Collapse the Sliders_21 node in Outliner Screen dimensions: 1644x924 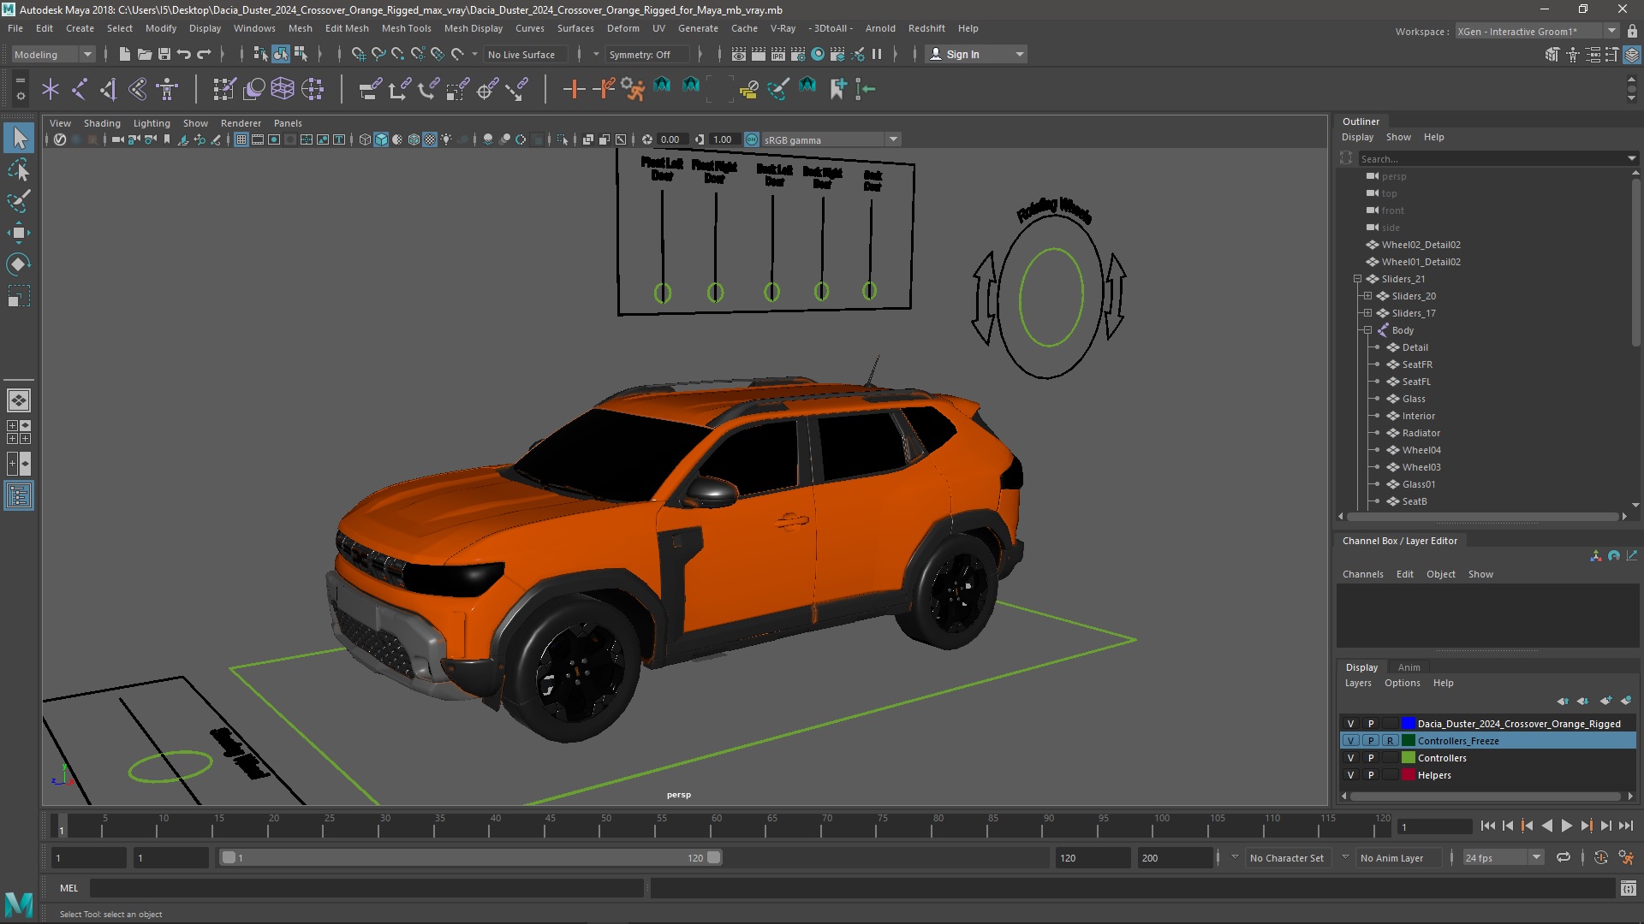click(x=1357, y=279)
